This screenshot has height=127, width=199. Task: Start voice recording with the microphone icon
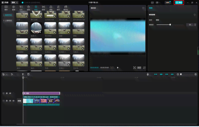click(148, 74)
